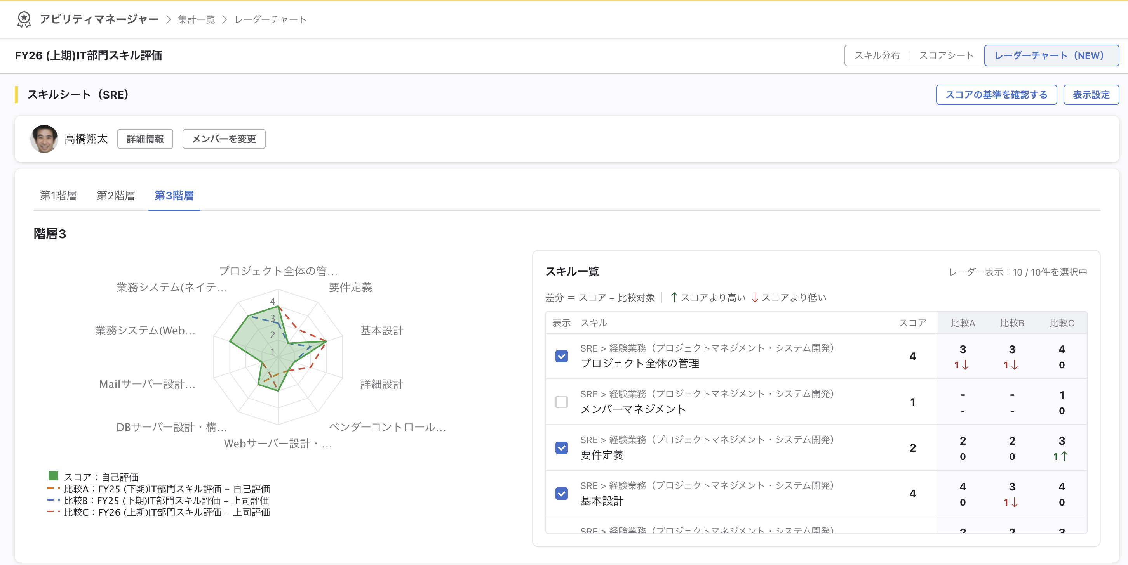Click 比較C red dashed legend marker
1128x565 pixels.
(54, 512)
